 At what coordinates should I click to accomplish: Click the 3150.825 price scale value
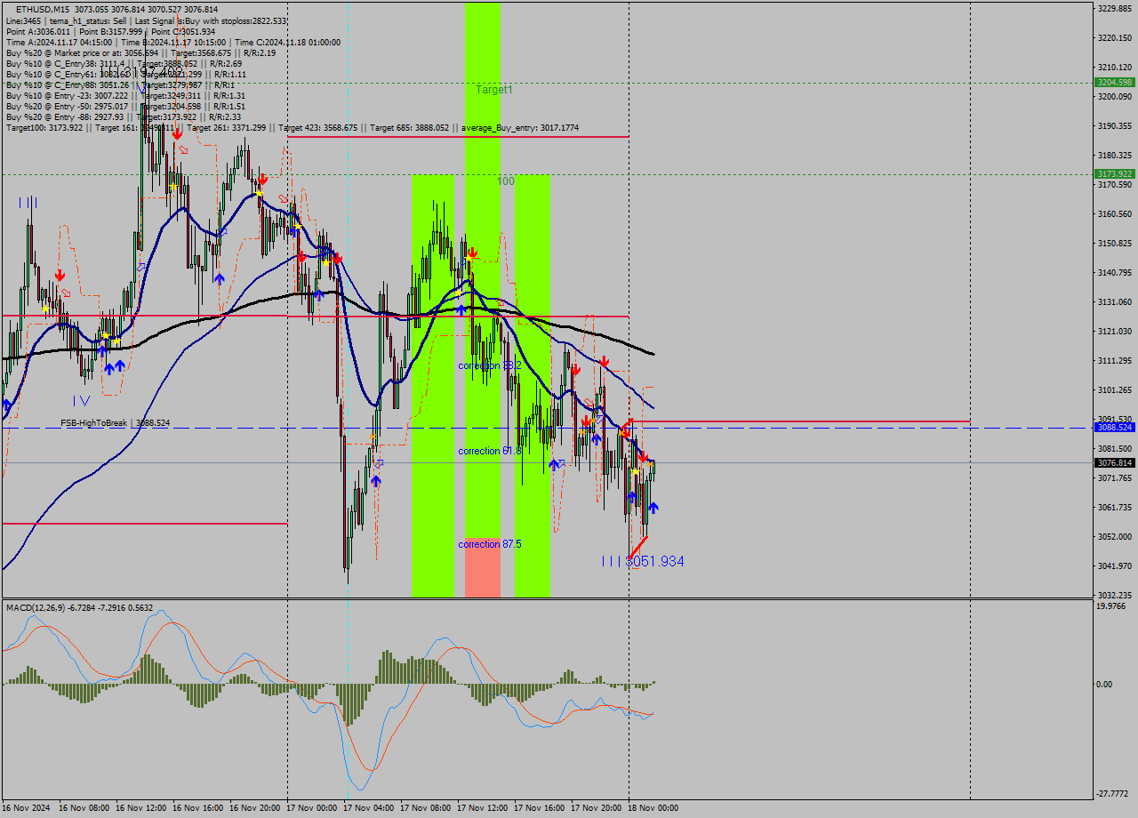(x=1114, y=243)
